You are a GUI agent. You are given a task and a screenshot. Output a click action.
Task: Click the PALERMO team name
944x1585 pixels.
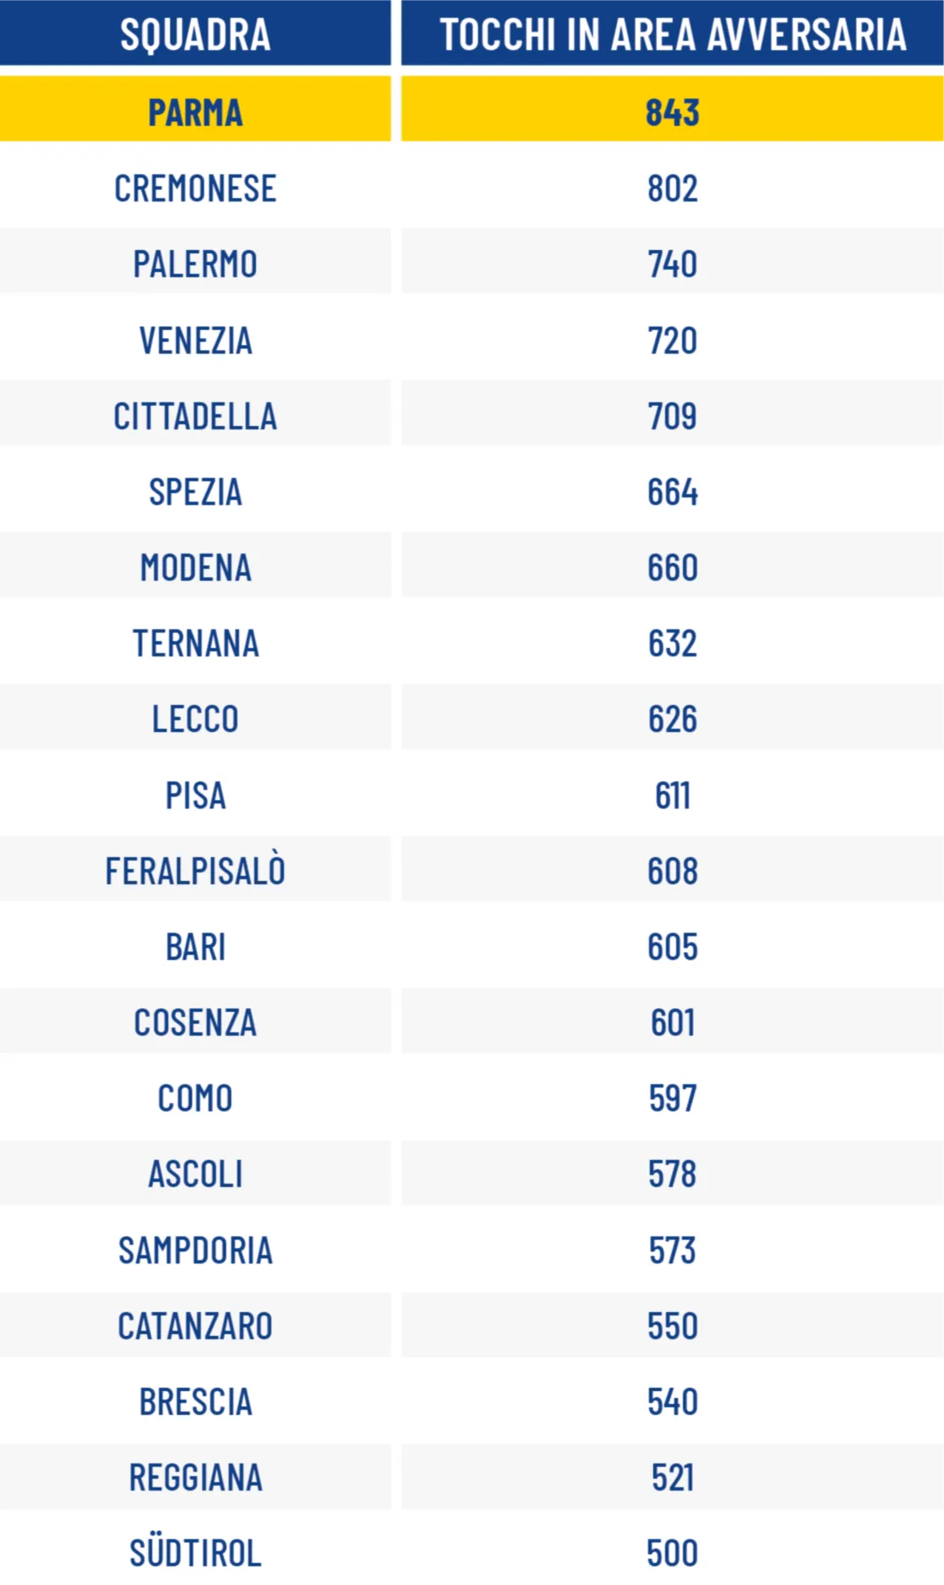(195, 264)
